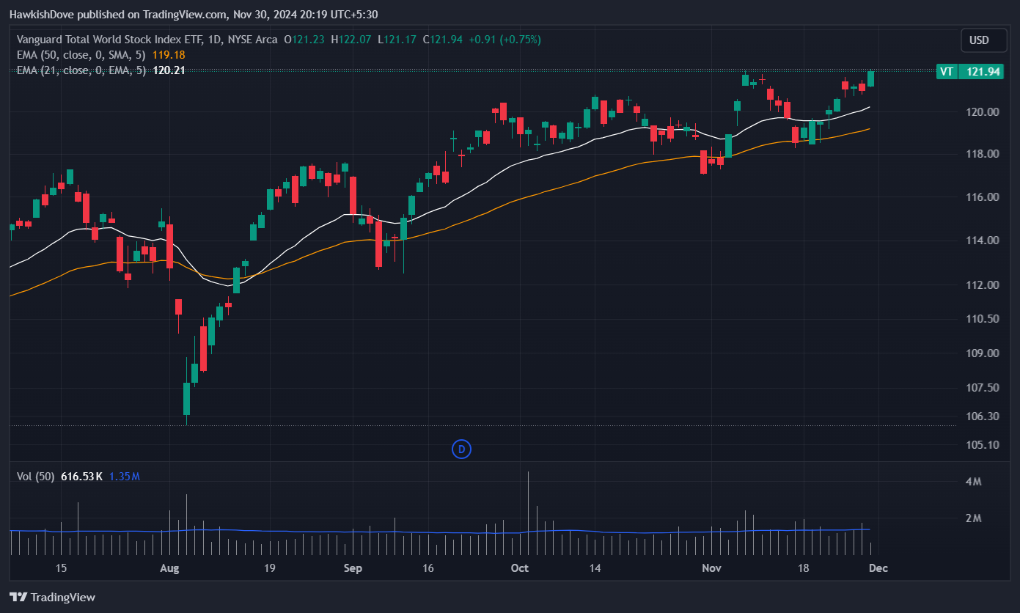The height and width of the screenshot is (613, 1020).
Task: Click the 120.00 price axis label
Action: pyautogui.click(x=983, y=112)
